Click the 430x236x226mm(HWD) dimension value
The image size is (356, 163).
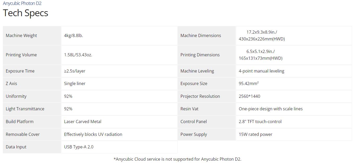pos(262,39)
